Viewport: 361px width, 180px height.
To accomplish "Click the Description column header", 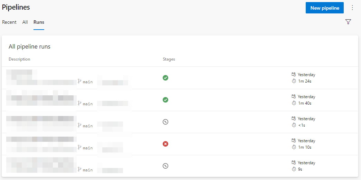I will point(19,59).
